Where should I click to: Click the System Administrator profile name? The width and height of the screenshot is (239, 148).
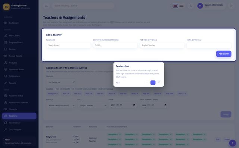coord(214,5)
